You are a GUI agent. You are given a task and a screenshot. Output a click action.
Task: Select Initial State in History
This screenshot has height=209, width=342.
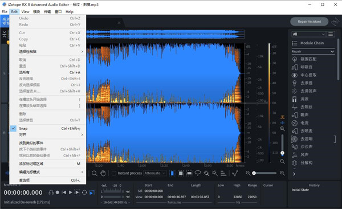pyautogui.click(x=300, y=190)
